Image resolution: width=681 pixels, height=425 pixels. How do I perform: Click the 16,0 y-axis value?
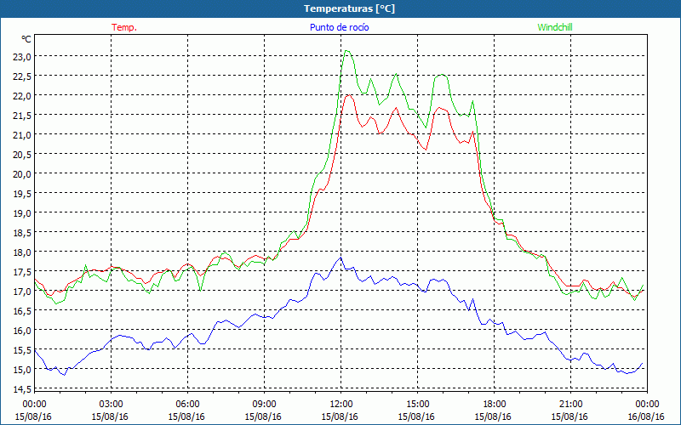(x=22, y=330)
